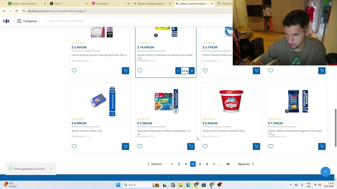Click the scroll-to-top arrow button
Viewport: 337px width, 189px height.
[x=325, y=172]
